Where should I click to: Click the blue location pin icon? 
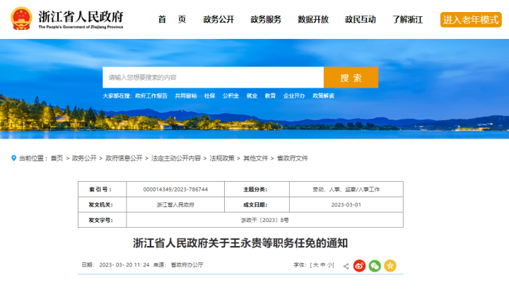tap(13, 158)
